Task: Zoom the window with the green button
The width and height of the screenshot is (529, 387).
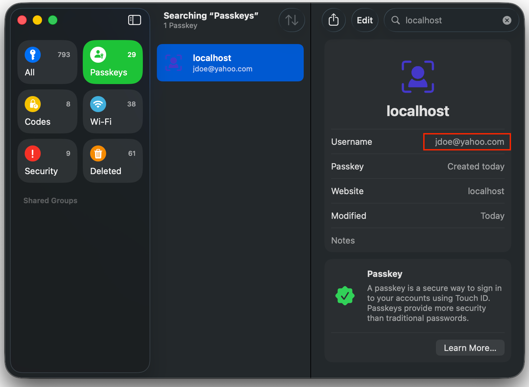Action: click(53, 20)
